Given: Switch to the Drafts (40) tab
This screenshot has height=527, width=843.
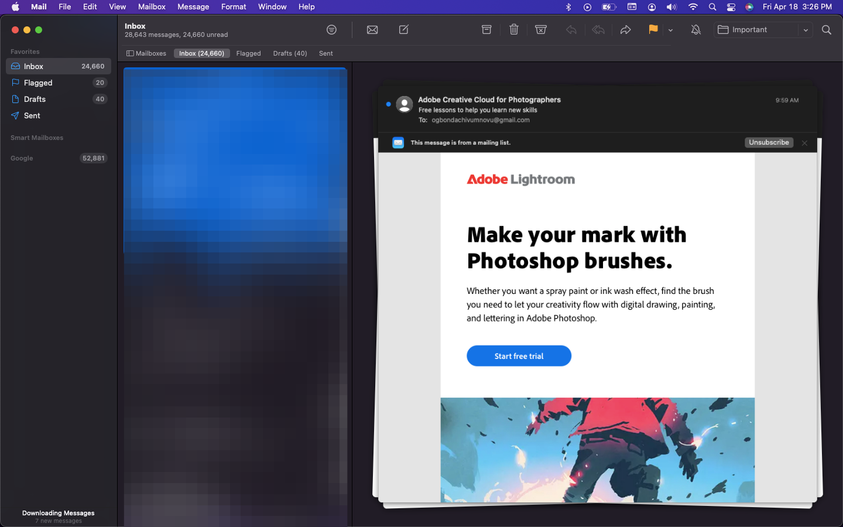Looking at the screenshot, I should coord(290,53).
